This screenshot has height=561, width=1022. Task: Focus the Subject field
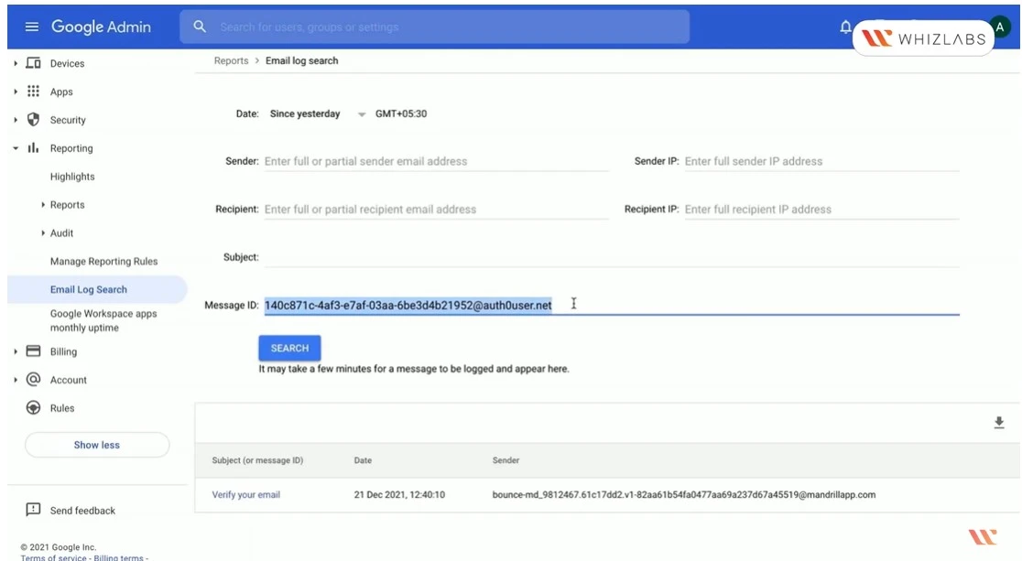pos(612,257)
